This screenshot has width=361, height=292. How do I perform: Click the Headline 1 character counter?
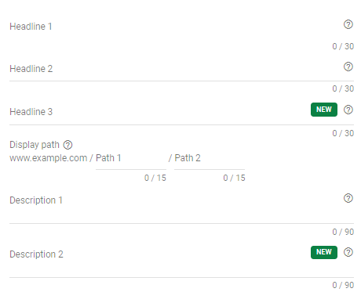click(x=343, y=46)
